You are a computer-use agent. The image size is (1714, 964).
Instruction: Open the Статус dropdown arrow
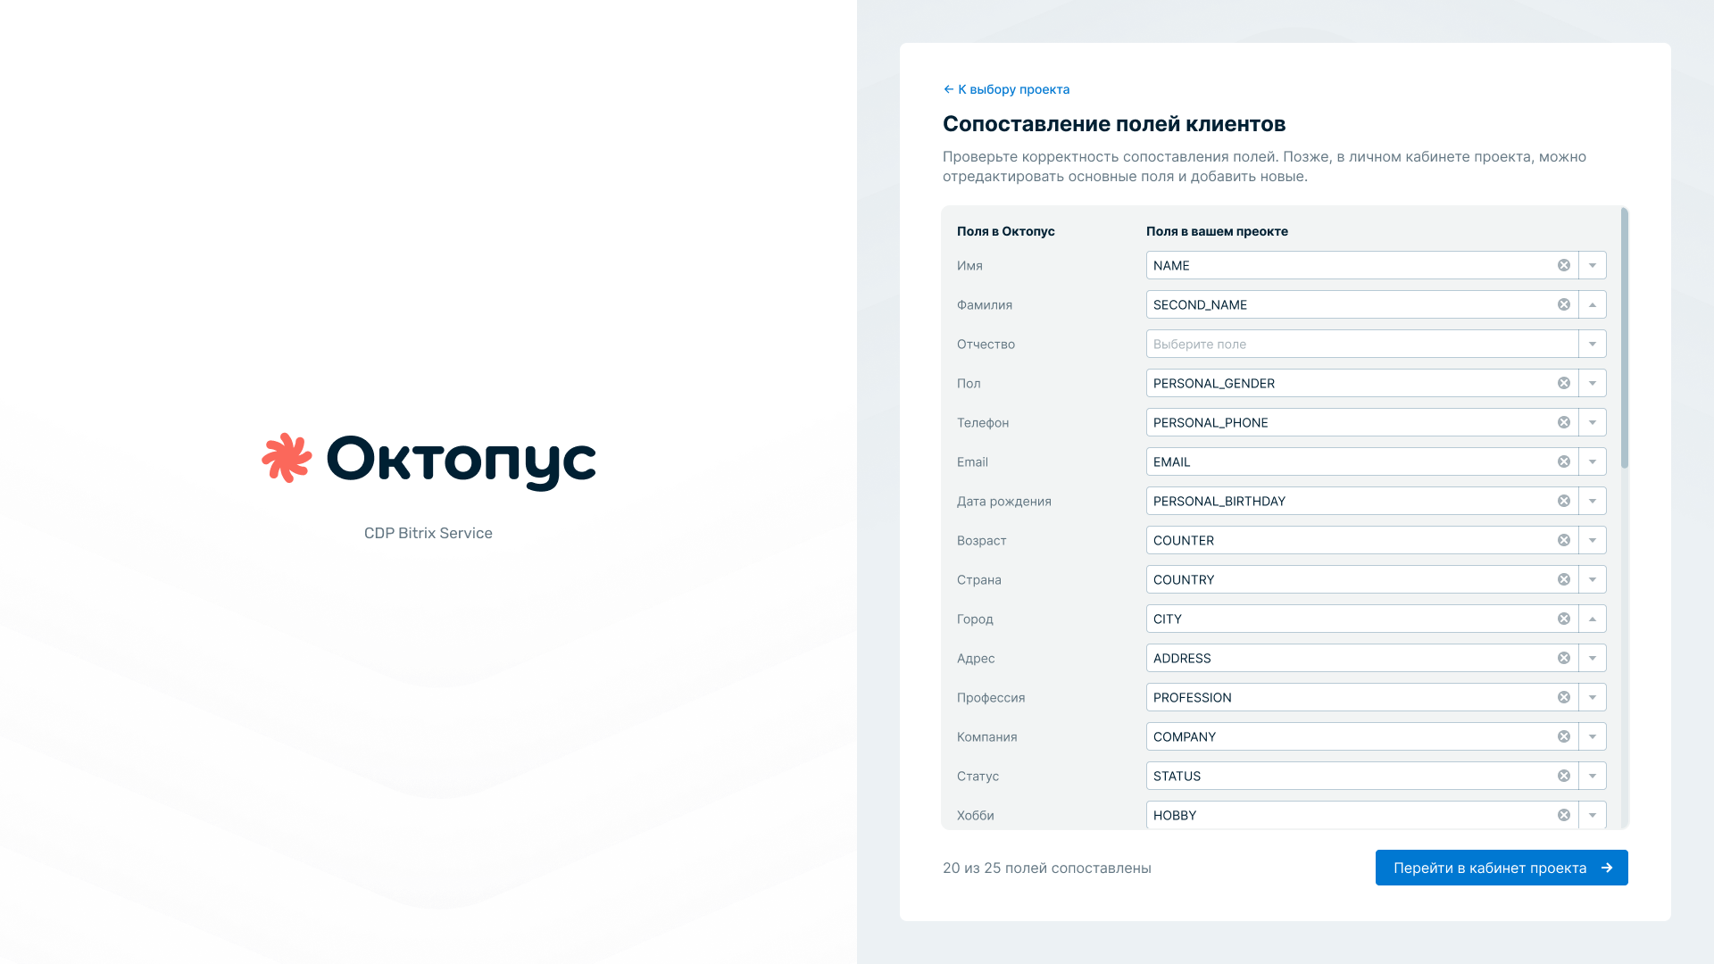1593,776
